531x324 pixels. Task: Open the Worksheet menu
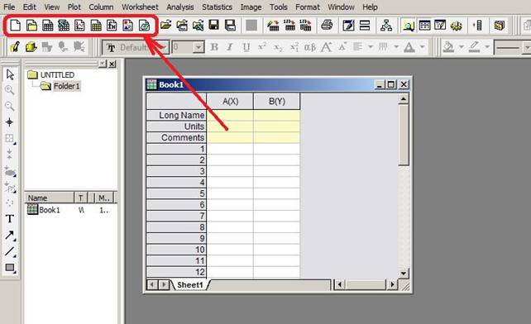click(x=140, y=7)
